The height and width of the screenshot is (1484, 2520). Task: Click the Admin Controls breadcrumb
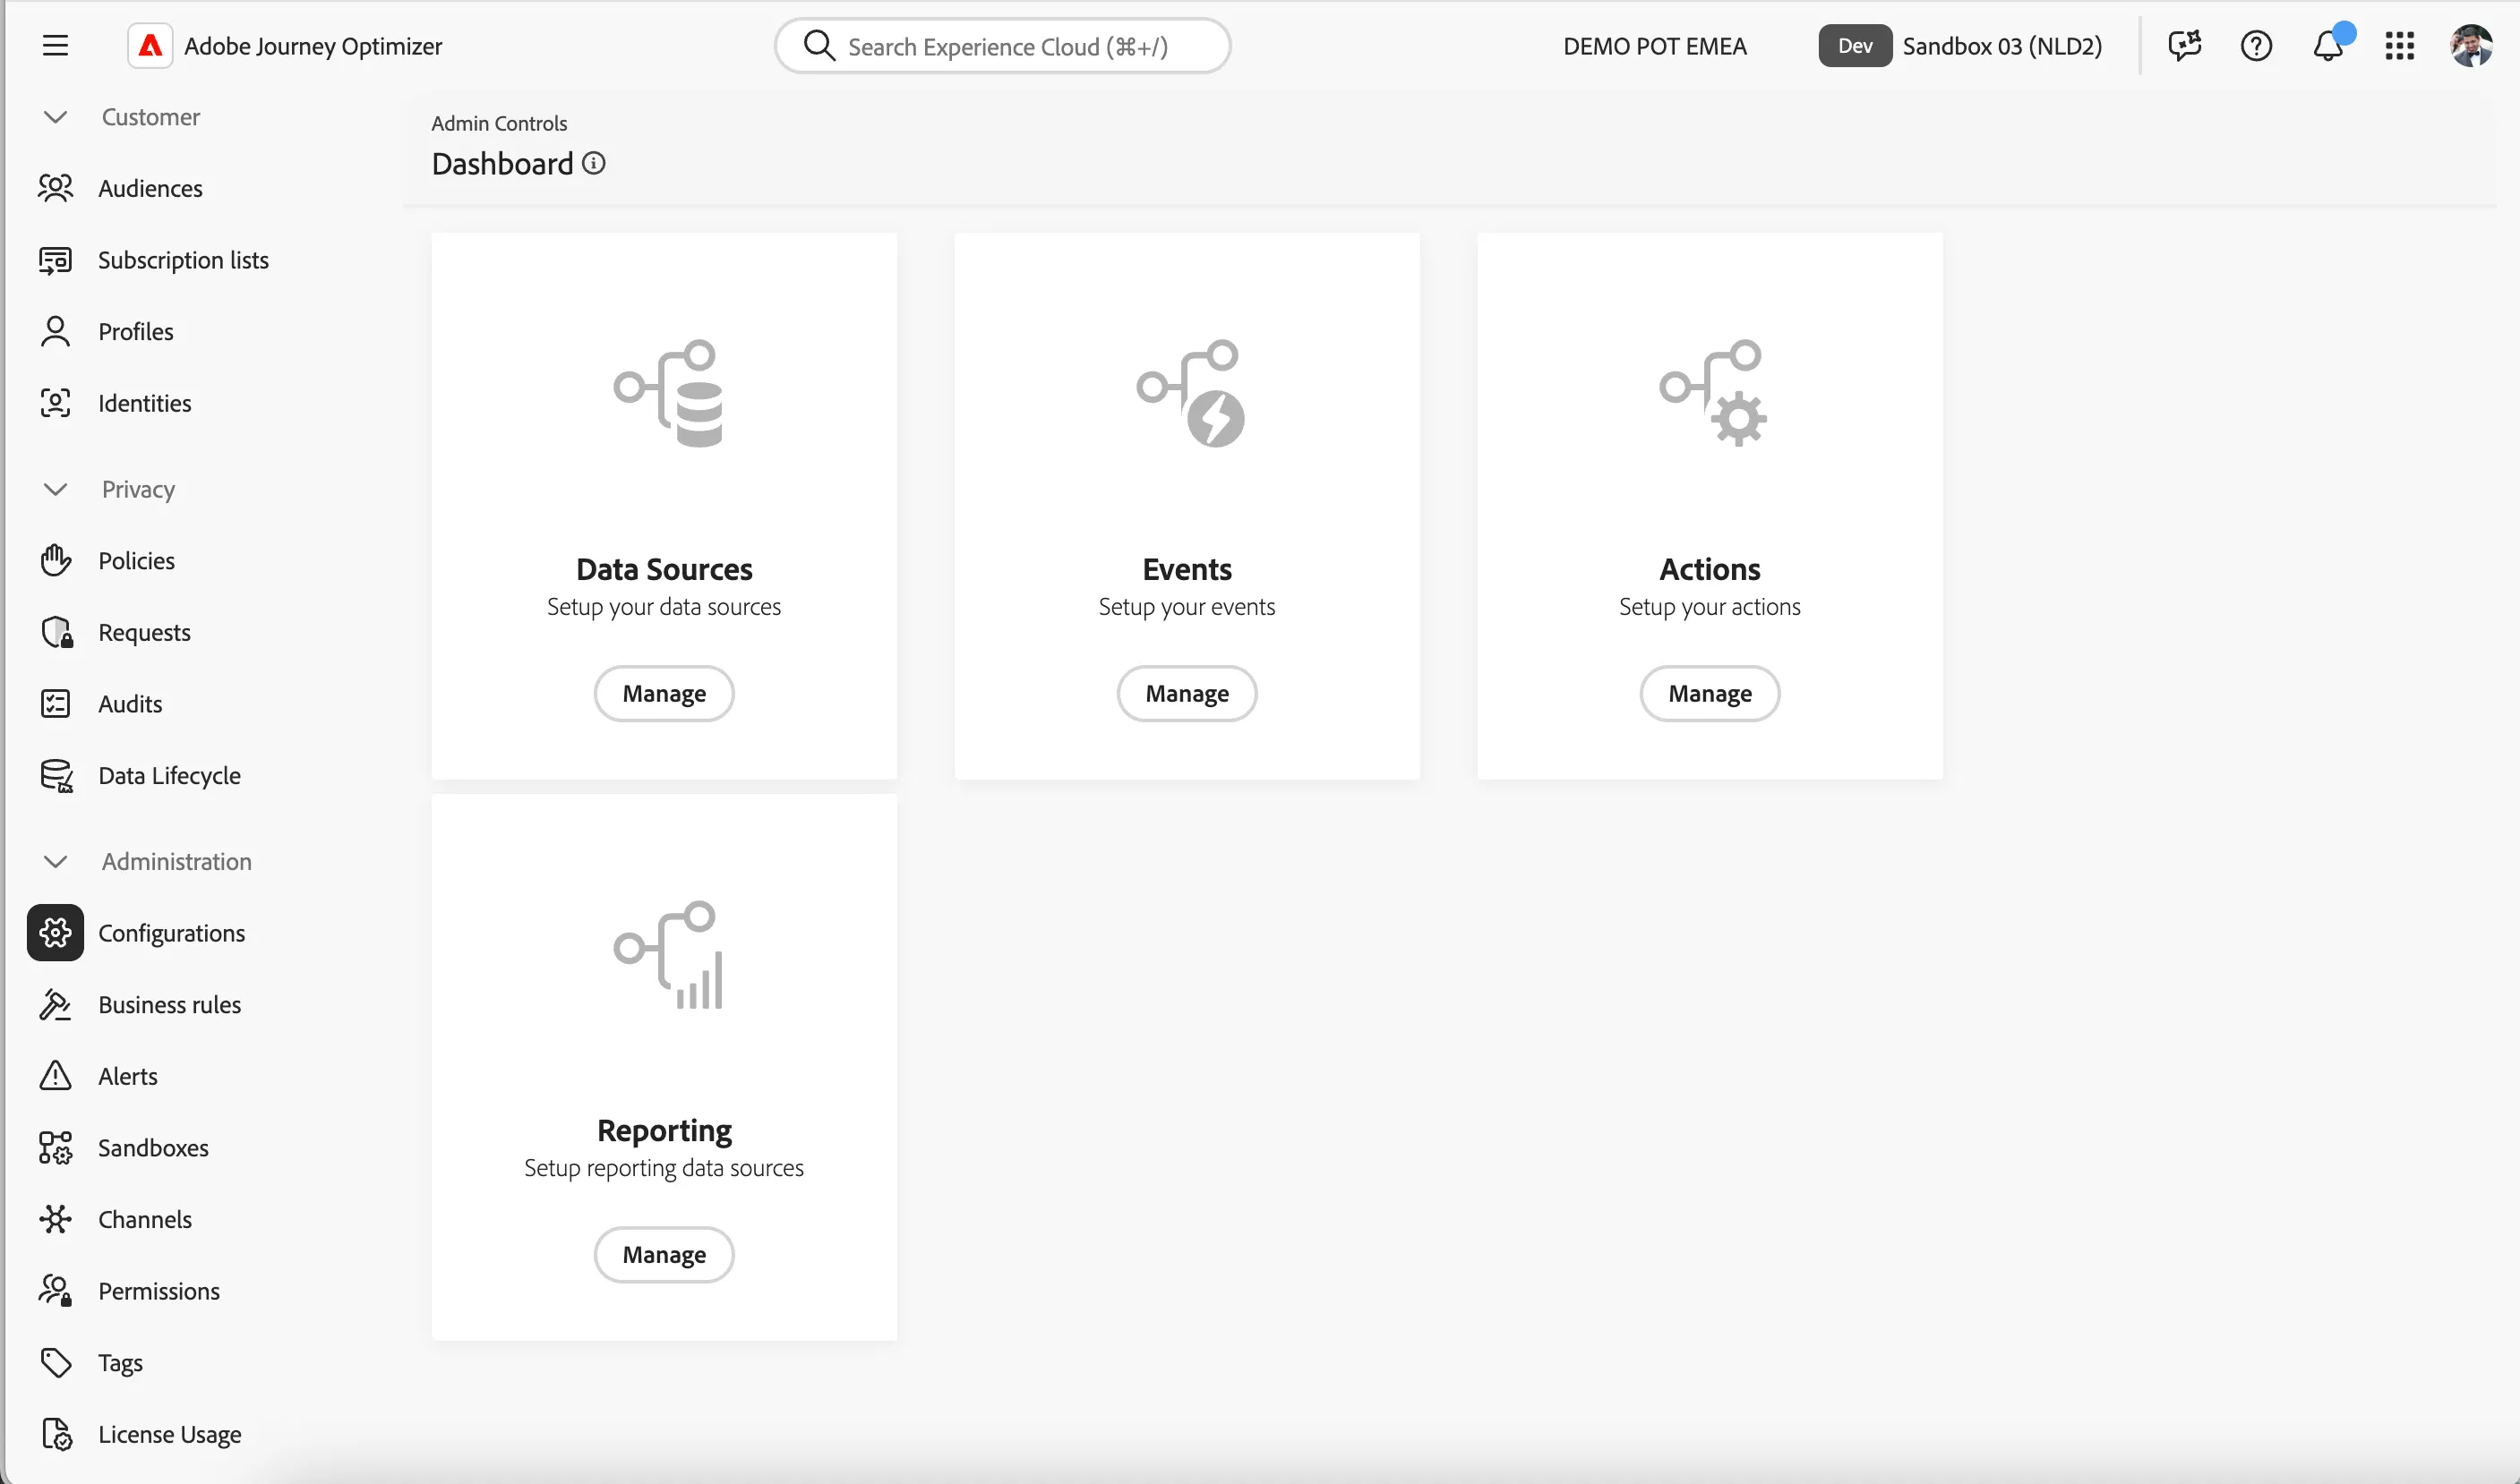click(499, 123)
